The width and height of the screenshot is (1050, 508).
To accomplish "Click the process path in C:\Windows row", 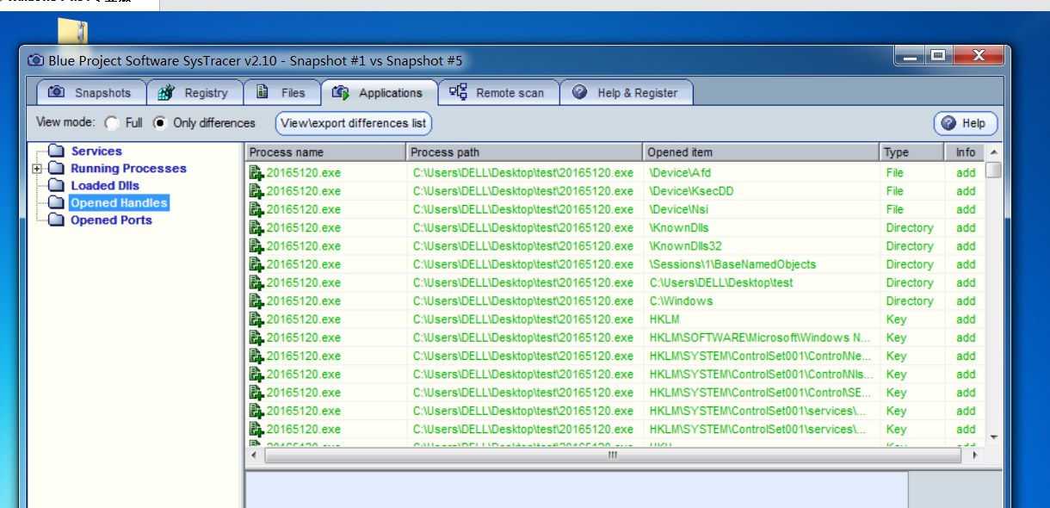I will click(523, 301).
